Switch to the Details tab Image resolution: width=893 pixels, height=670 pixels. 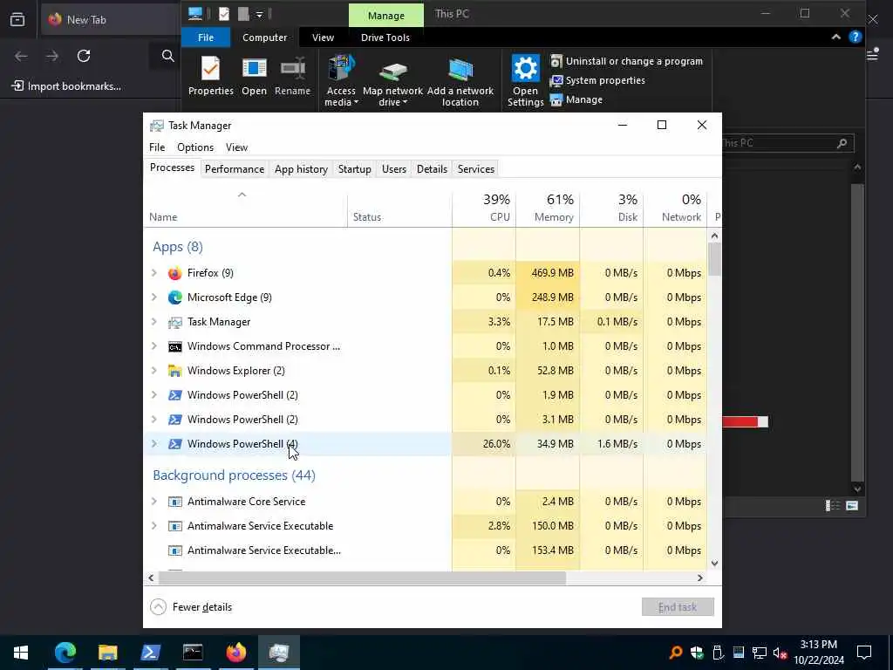point(432,169)
